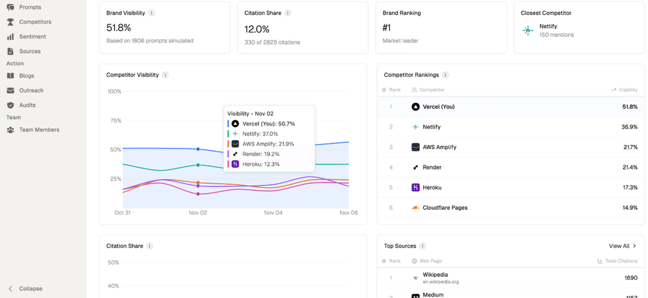Viewport: 648px width, 298px height.
Task: Click the Citation Share chart info icon
Action: pos(150,246)
